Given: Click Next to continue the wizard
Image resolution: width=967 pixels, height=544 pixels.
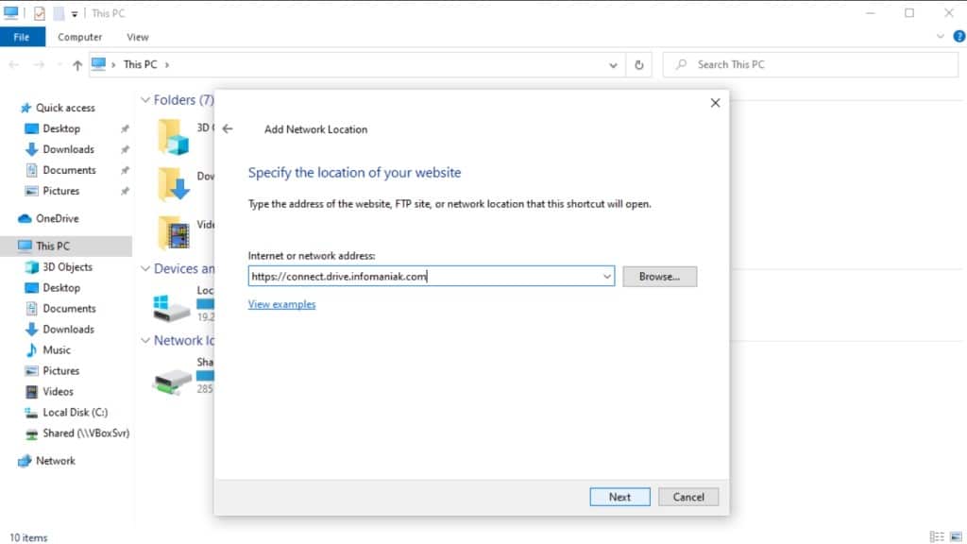Looking at the screenshot, I should (x=619, y=497).
